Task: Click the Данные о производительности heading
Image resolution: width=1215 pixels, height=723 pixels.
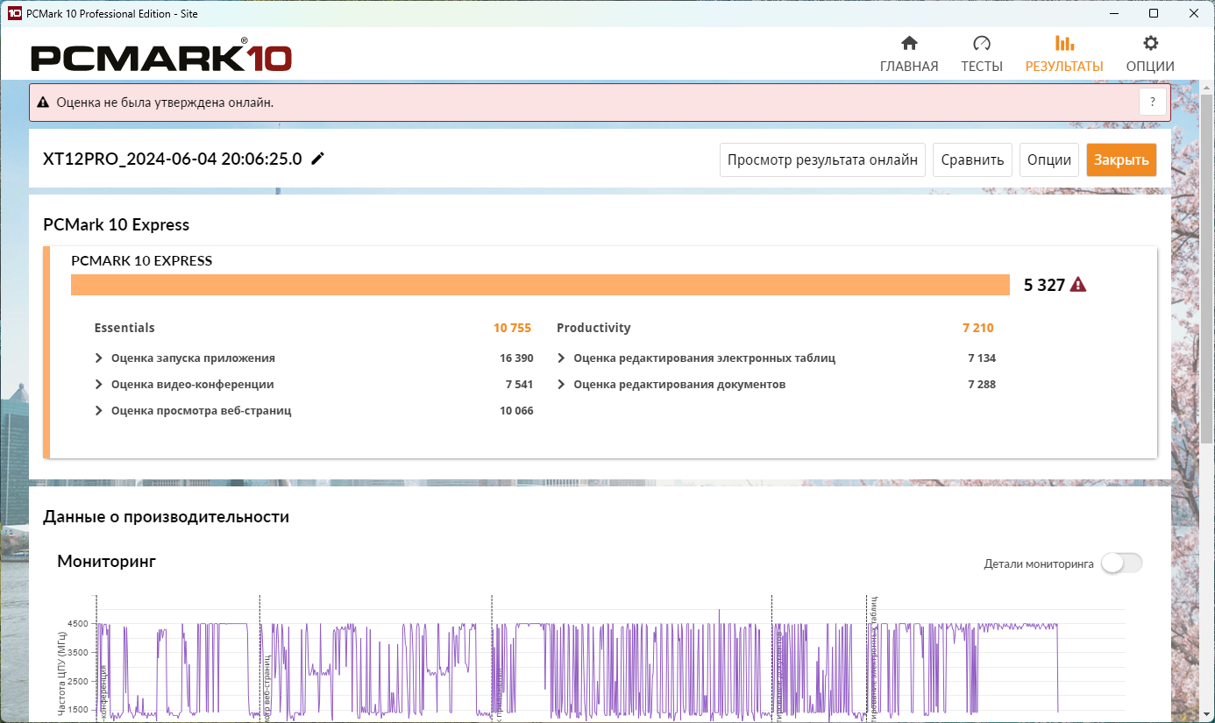Action: [166, 517]
